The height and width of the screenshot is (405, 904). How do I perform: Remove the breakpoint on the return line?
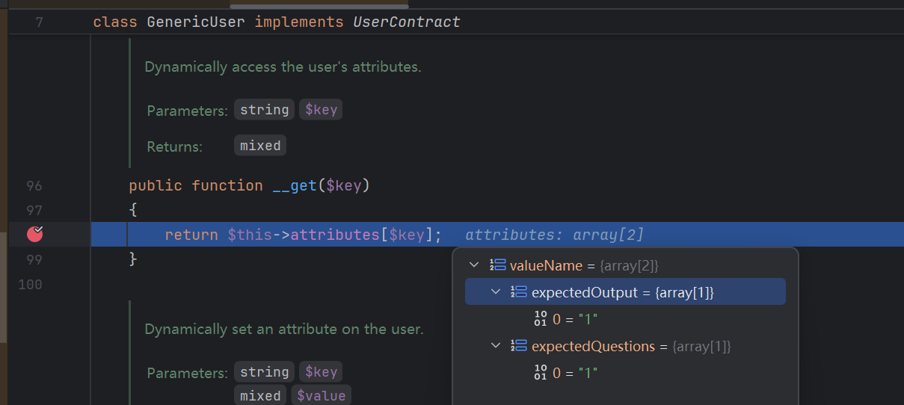click(35, 235)
